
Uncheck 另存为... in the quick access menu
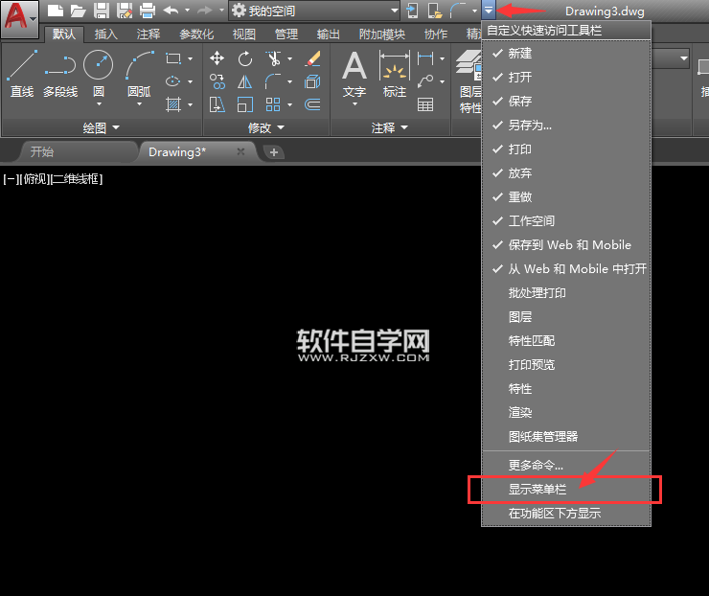(566, 126)
